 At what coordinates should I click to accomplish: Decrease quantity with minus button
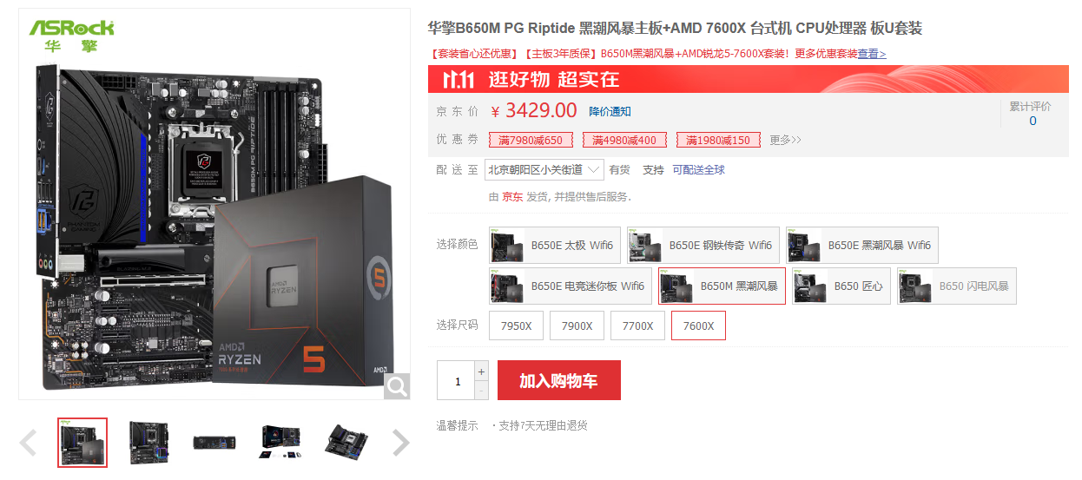(x=482, y=391)
